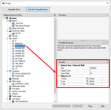This screenshot has width=111, height=110.
Task: Collapse the Named Item: External Wall section
Action: pyautogui.click(x=59, y=65)
